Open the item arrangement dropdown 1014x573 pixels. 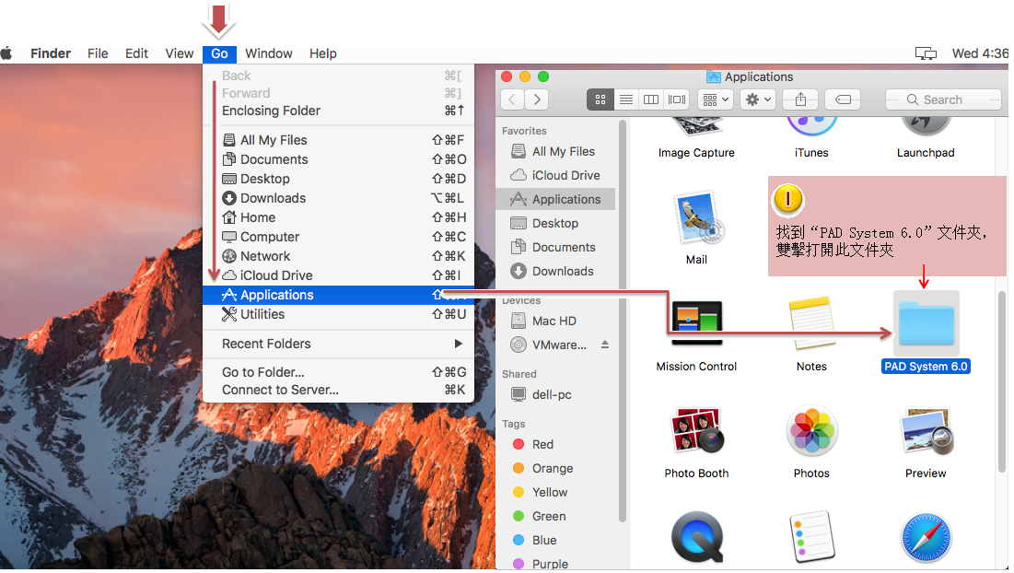click(716, 99)
